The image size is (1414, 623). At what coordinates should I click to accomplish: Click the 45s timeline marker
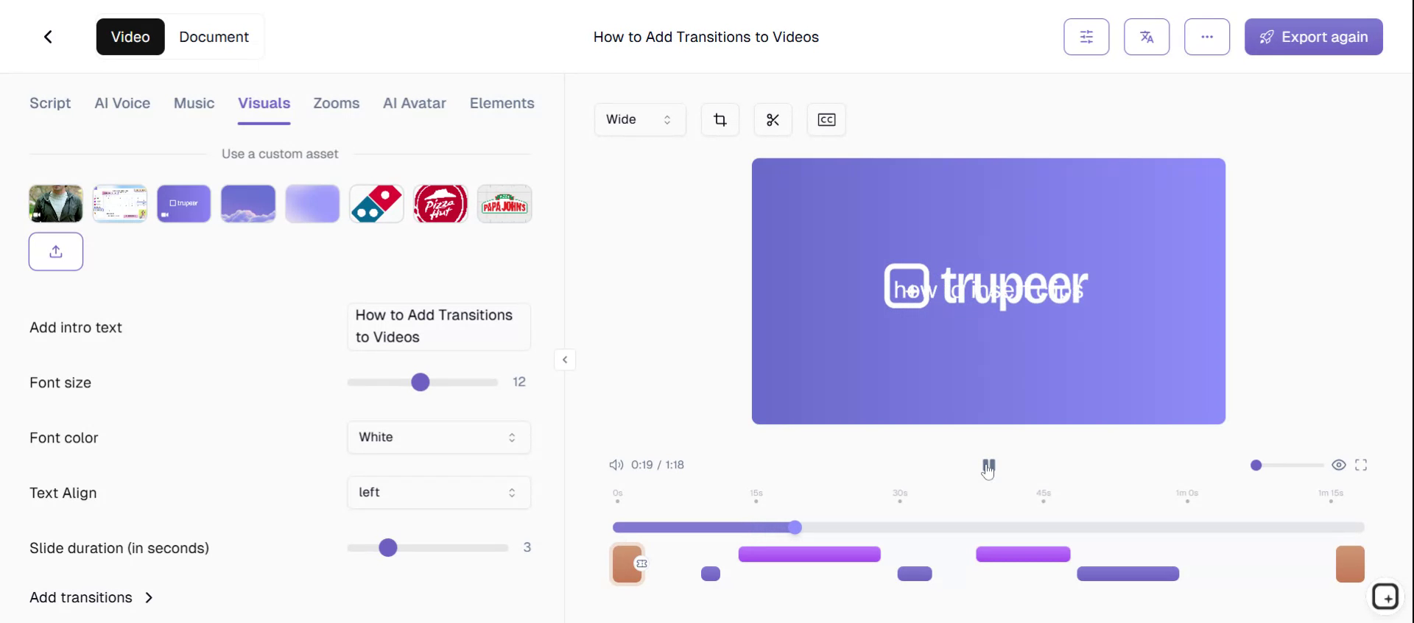pyautogui.click(x=1044, y=496)
